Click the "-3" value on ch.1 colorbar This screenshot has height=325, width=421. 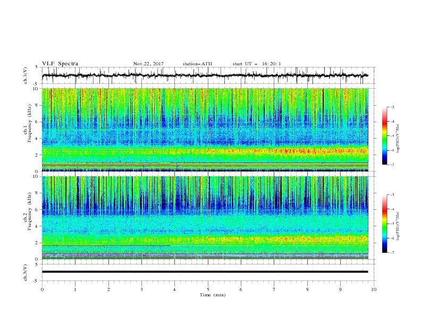point(392,107)
